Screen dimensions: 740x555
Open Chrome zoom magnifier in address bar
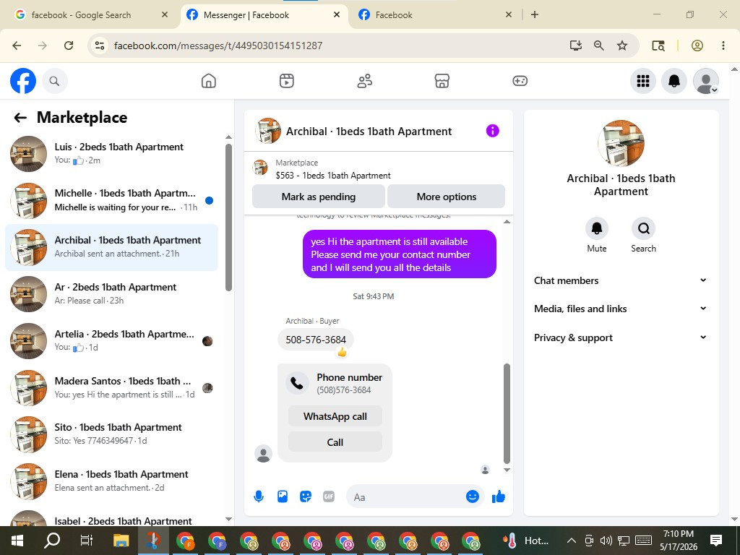click(598, 46)
